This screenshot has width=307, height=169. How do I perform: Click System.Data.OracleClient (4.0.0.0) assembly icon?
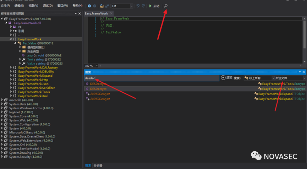pyautogui.click(x=6, y=136)
